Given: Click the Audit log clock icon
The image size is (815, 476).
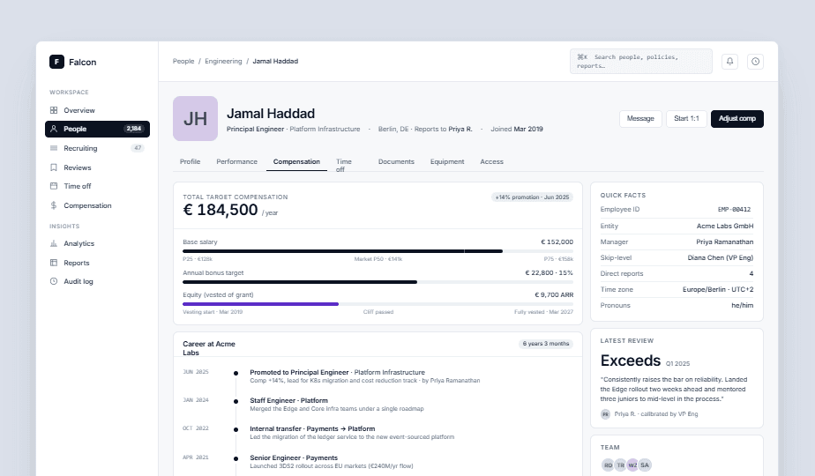Looking at the screenshot, I should [54, 281].
